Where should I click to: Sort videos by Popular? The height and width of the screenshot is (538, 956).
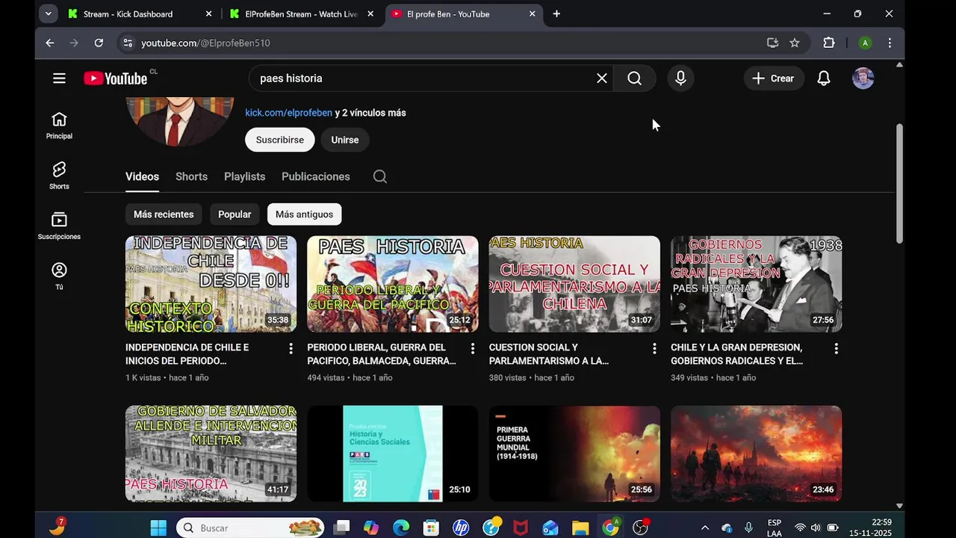pos(235,214)
